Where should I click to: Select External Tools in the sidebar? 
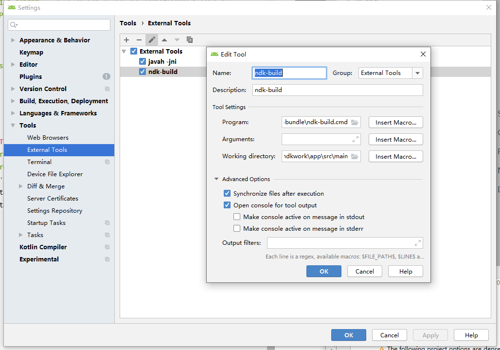59,150
